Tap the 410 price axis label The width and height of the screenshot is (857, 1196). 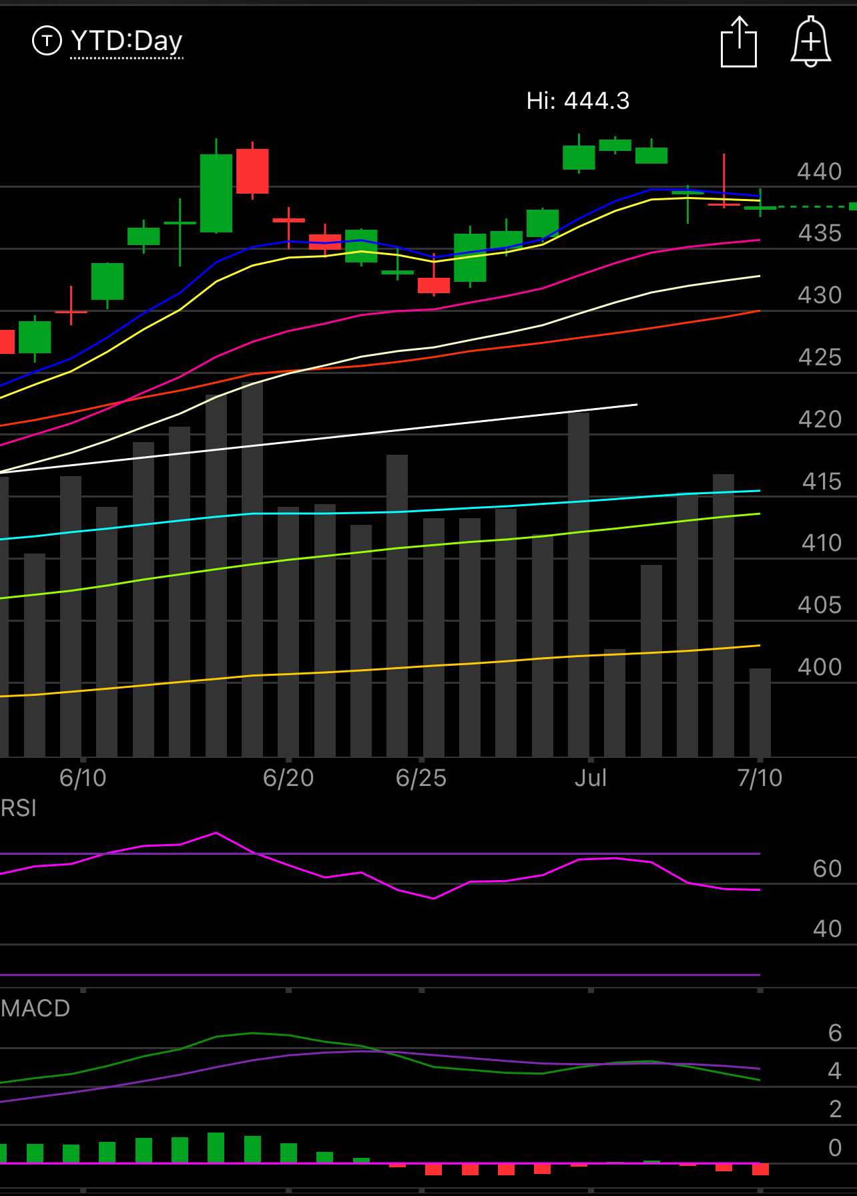821,543
